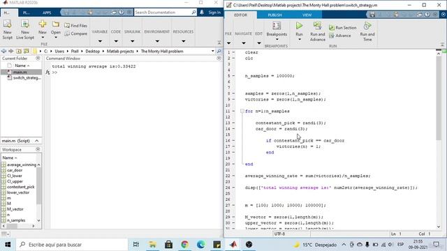Expand the VARIABLE section dropdown
Image resolution: width=447 pixels, height=251 pixels.
tap(100, 41)
